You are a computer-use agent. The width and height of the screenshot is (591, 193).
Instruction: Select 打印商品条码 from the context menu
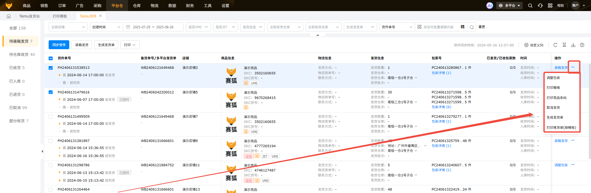(x=557, y=98)
